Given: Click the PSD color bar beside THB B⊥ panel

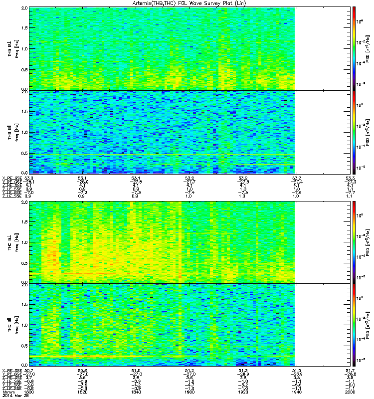Looking at the screenshot, I should 354,48.
